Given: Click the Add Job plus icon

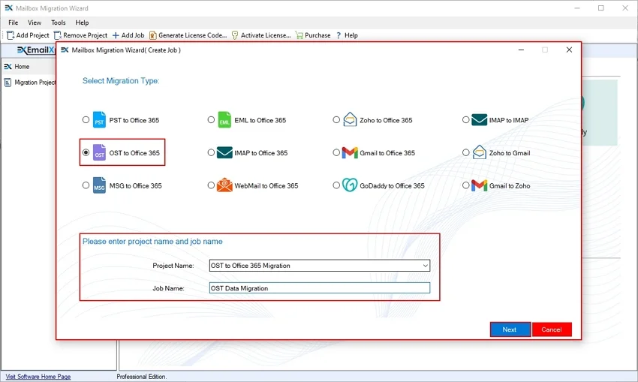Looking at the screenshot, I should pos(116,35).
